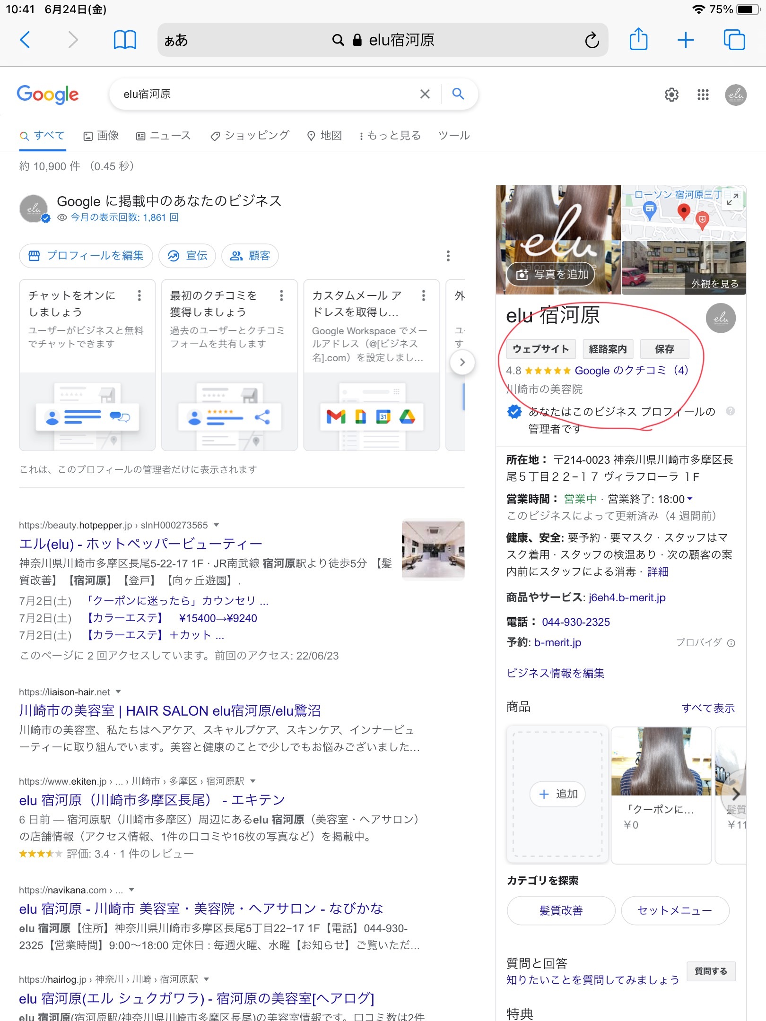Switch to ショッピング tab
This screenshot has width=766, height=1021.
[x=250, y=136]
